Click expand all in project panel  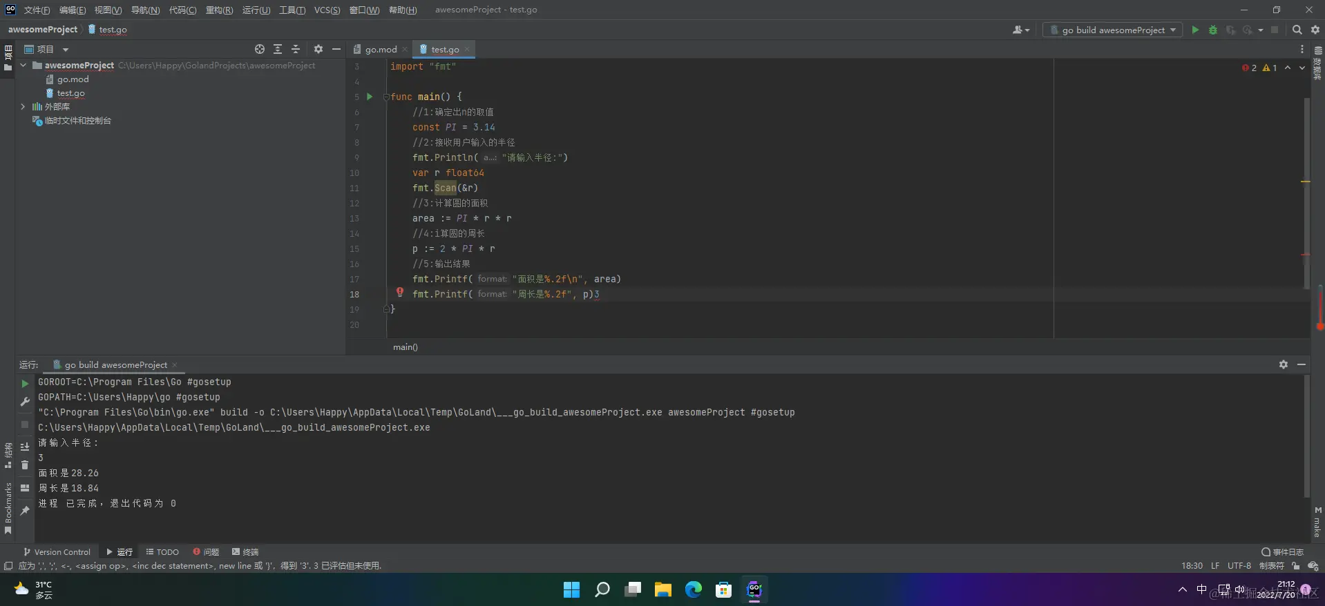[x=278, y=49]
